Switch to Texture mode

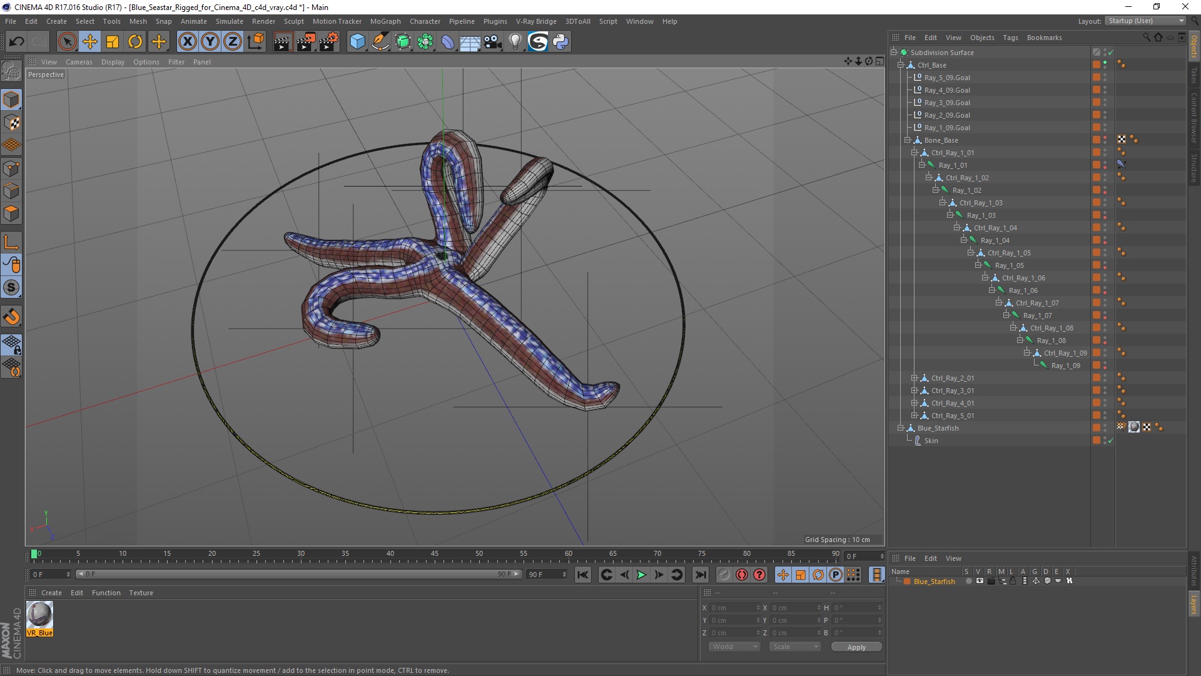point(11,123)
